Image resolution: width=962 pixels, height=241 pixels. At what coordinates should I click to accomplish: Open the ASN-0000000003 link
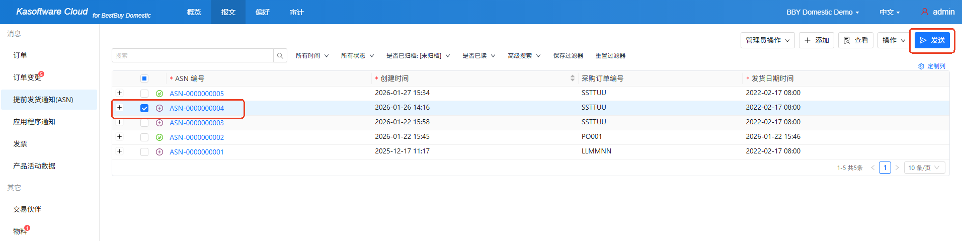(x=197, y=123)
